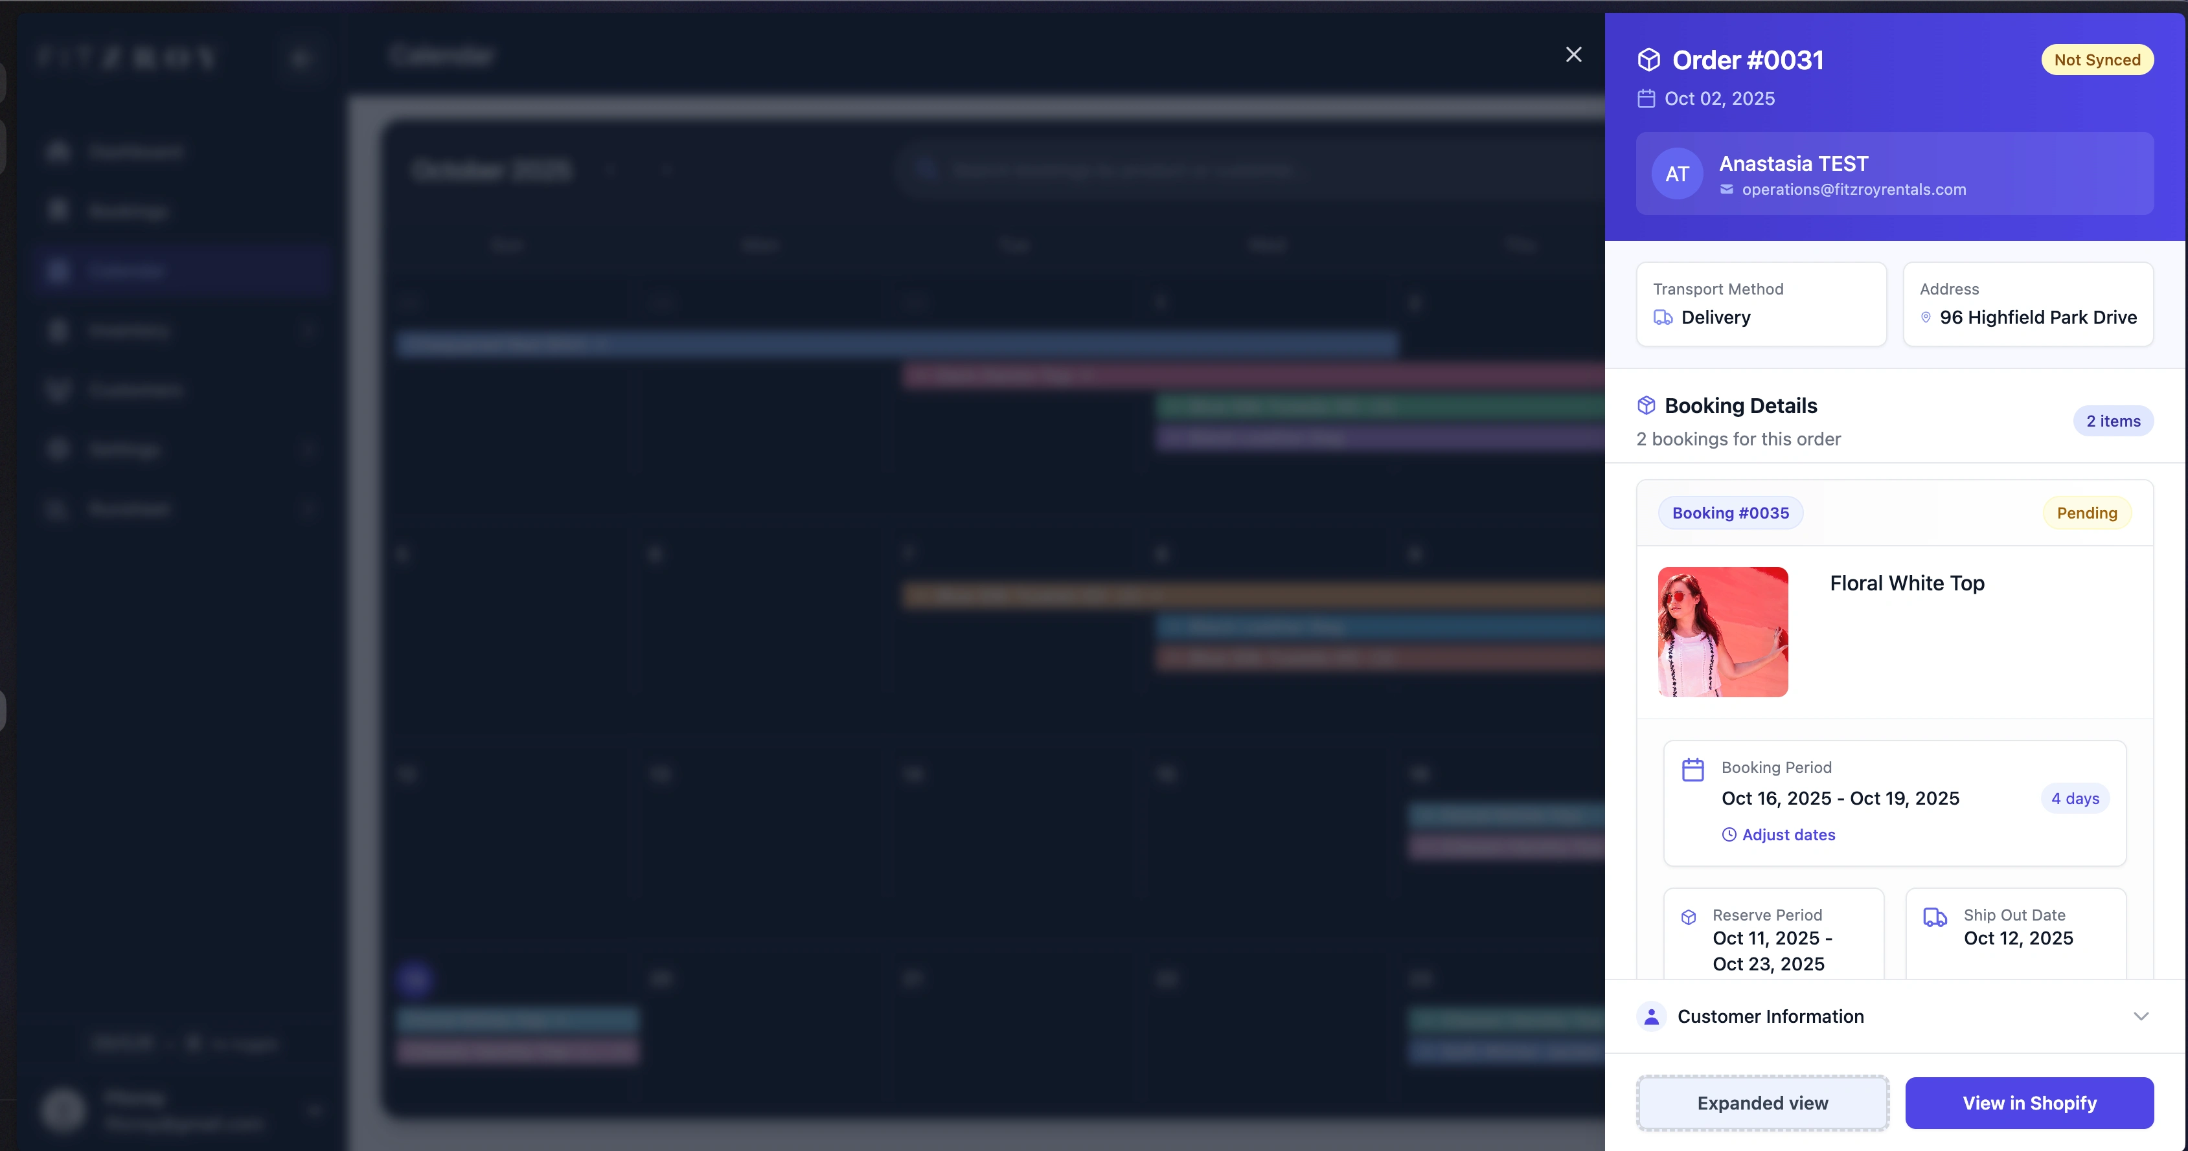Click the Not Synced status badge
The image size is (2188, 1151).
[2097, 60]
